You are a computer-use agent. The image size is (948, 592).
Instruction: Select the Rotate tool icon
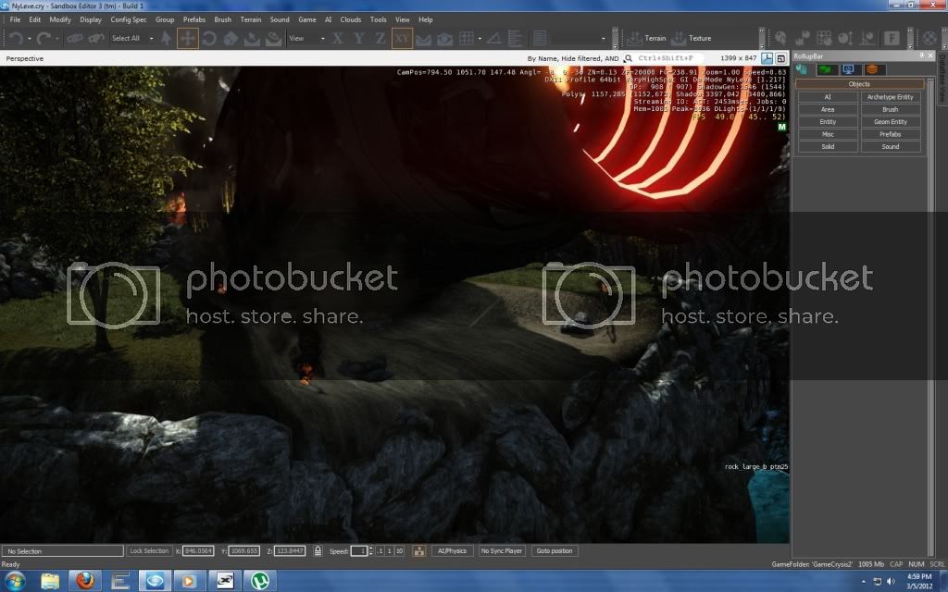coord(208,38)
